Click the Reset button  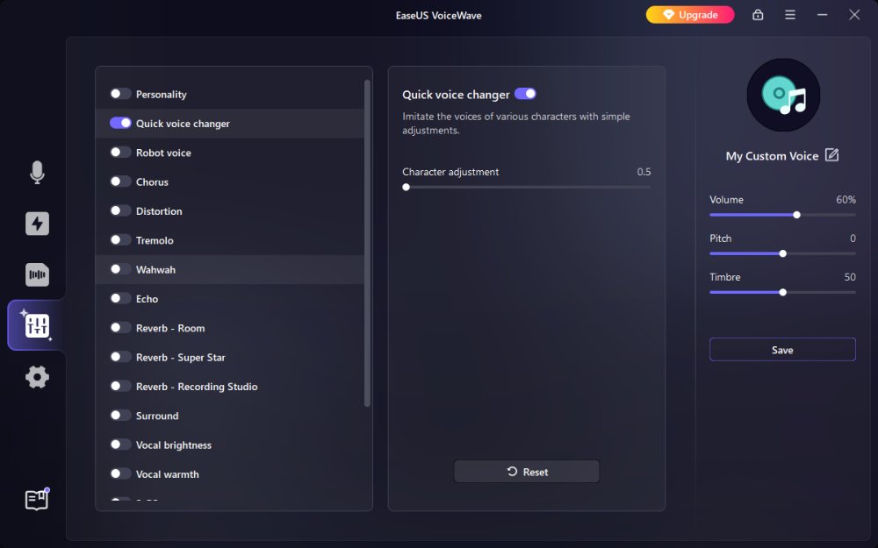526,472
